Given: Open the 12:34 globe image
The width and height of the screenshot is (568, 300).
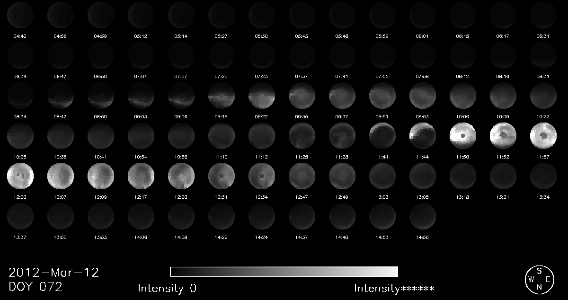Looking at the screenshot, I should 262,176.
